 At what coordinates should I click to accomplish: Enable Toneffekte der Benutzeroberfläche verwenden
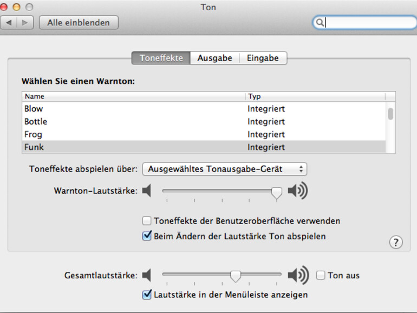pyautogui.click(x=147, y=221)
